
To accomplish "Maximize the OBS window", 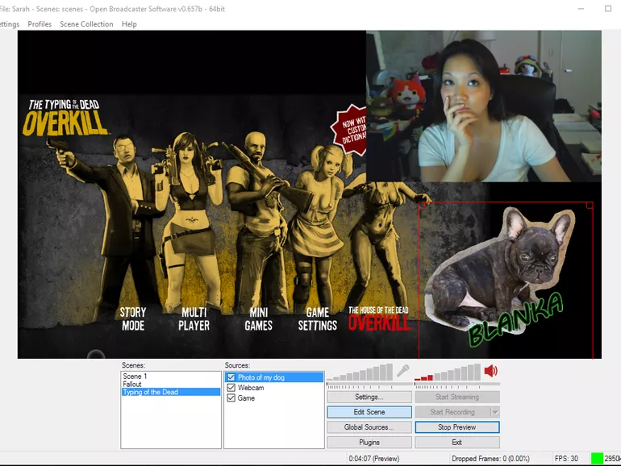I will [x=608, y=8].
